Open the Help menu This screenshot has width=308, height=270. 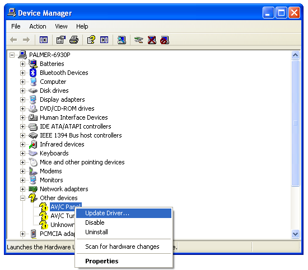click(x=82, y=26)
